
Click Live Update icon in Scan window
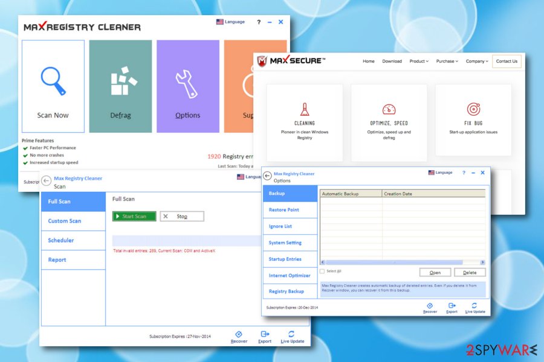click(x=292, y=337)
